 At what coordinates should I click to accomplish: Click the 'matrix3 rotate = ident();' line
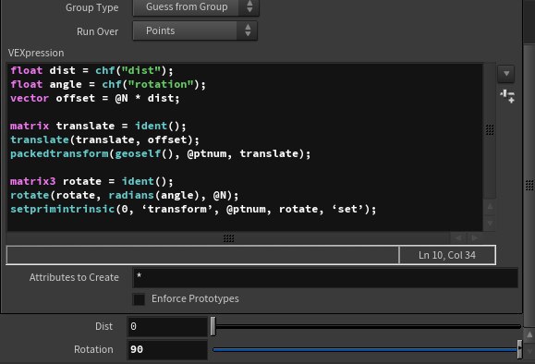[x=91, y=181]
